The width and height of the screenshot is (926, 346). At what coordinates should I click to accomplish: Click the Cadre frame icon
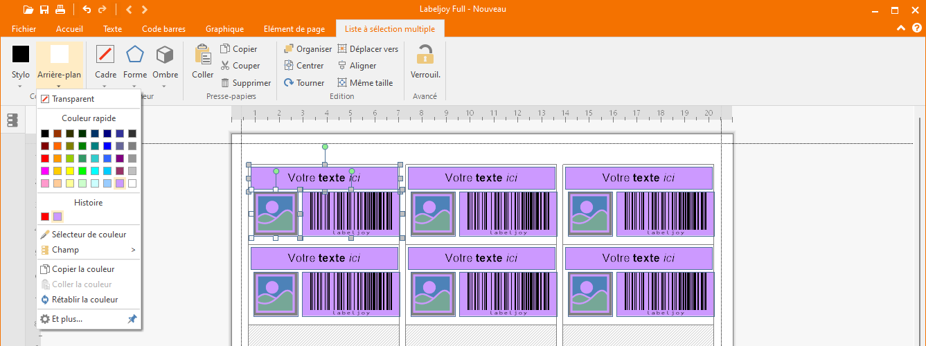click(105, 54)
